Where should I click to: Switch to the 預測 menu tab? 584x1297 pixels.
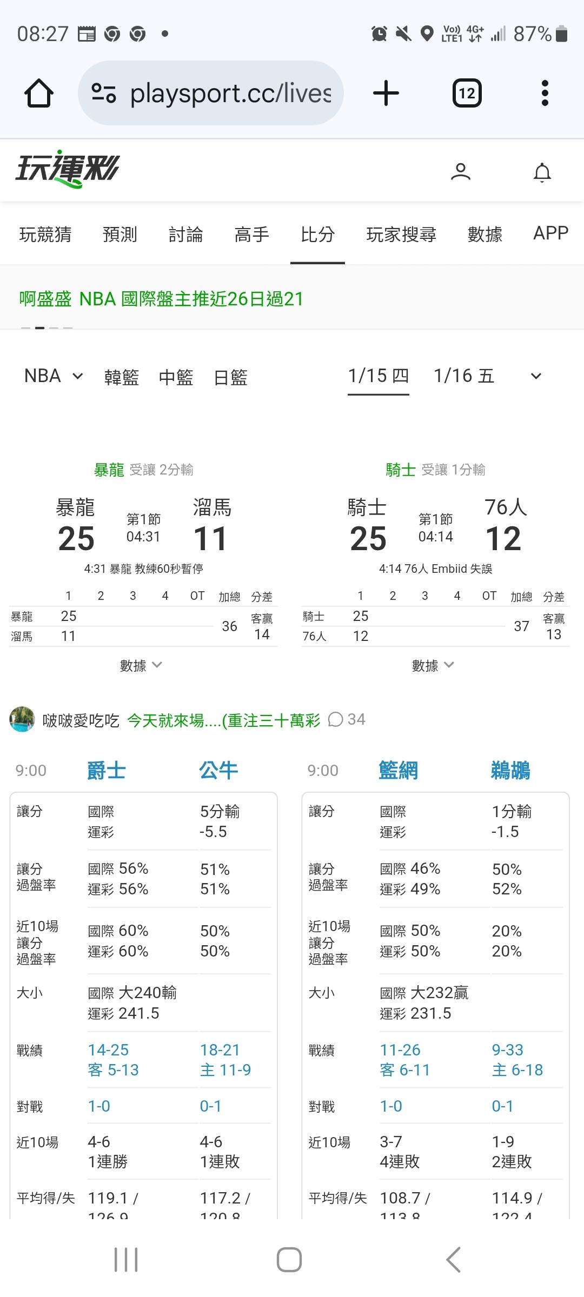coord(120,235)
